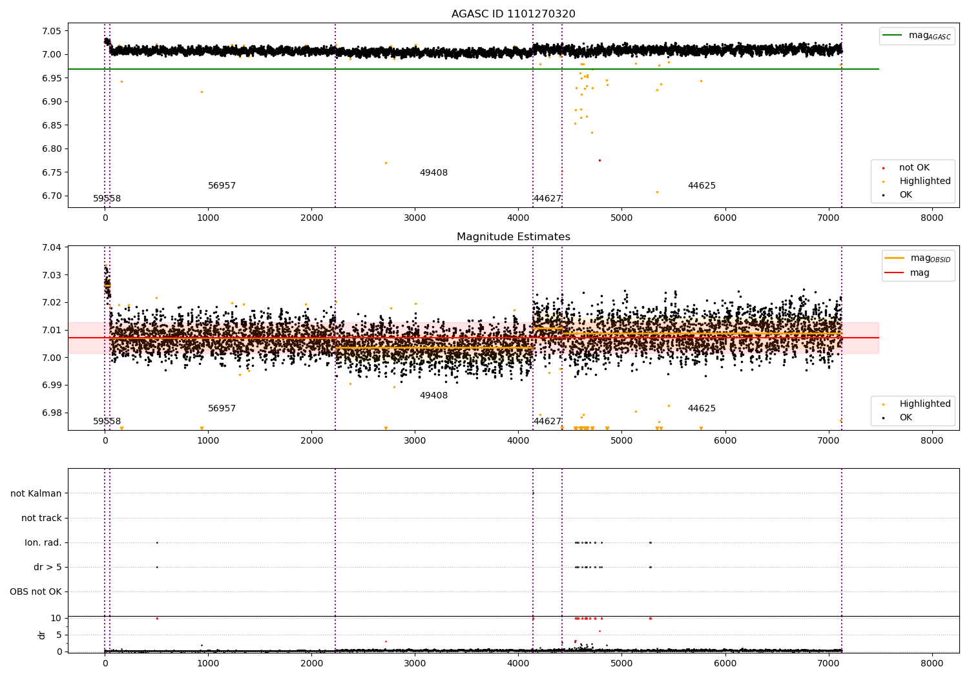
Task: Click the 7.04 y-tick on Magnitude Estimates plot
Action: (x=52, y=247)
